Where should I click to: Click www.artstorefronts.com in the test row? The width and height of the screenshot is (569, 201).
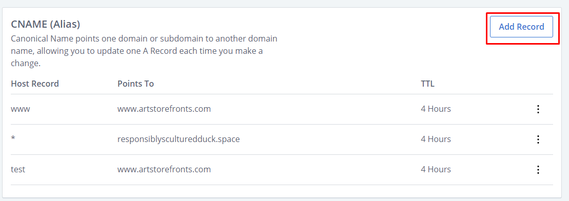click(x=164, y=169)
